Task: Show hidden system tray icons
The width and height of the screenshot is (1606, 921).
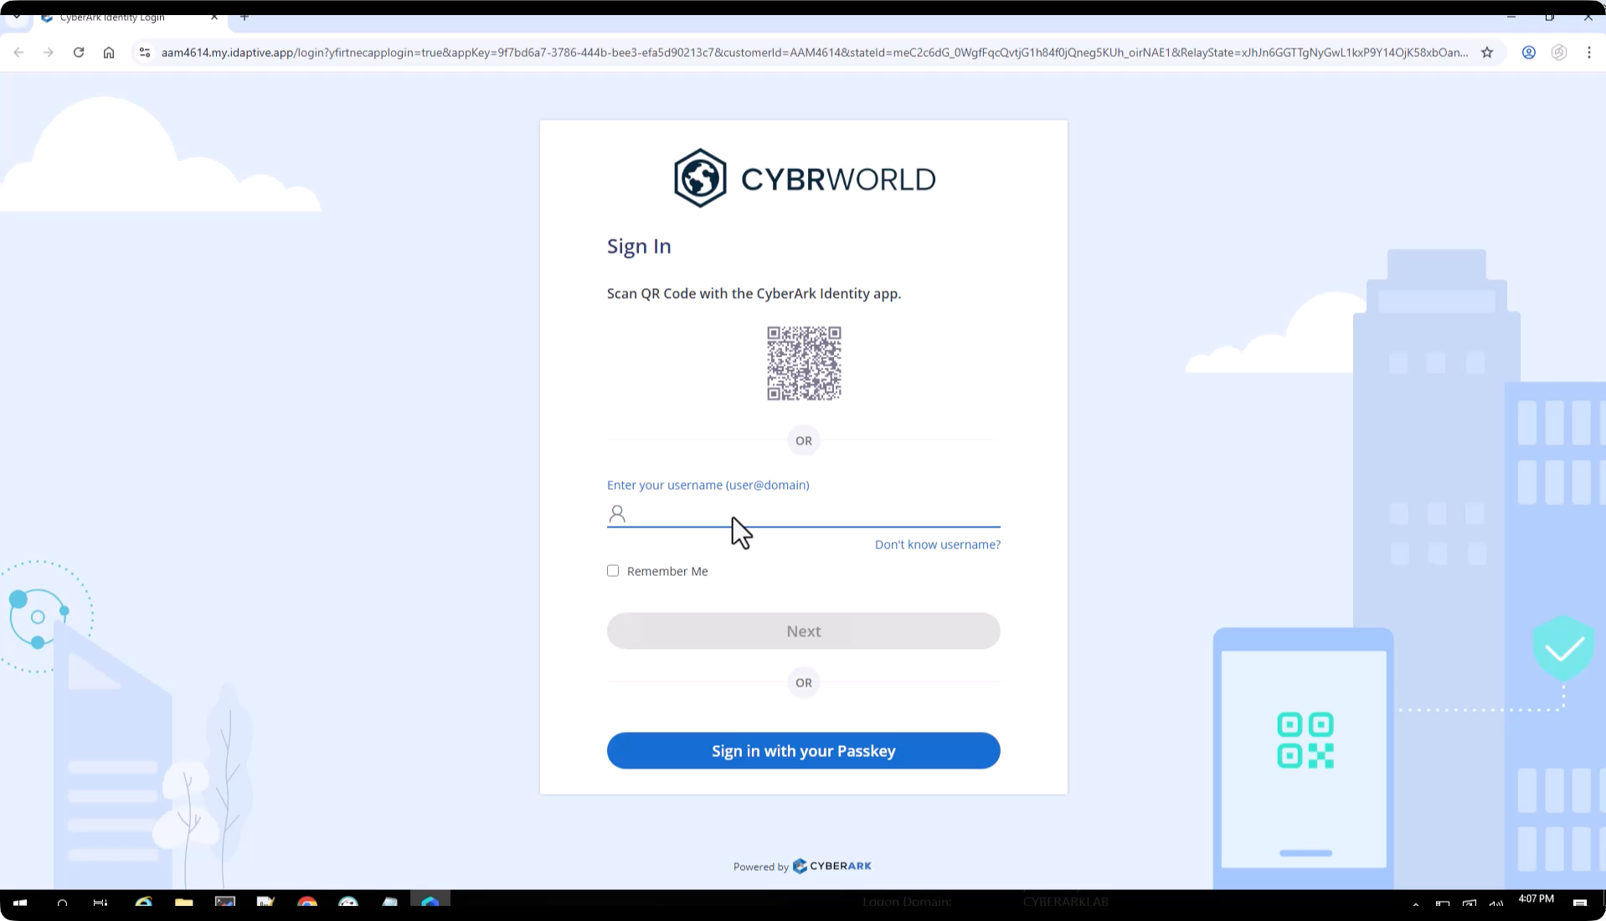Action: 1415,903
